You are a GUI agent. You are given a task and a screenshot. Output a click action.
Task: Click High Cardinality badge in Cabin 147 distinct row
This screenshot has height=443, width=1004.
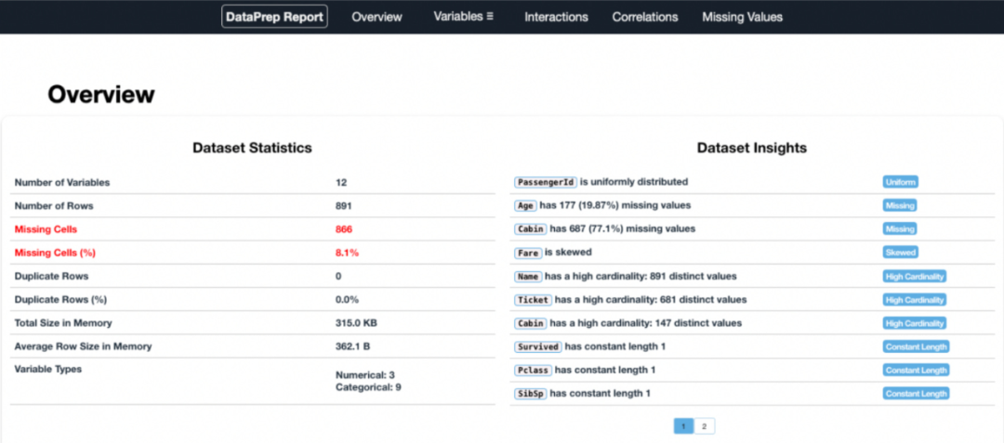click(x=915, y=323)
